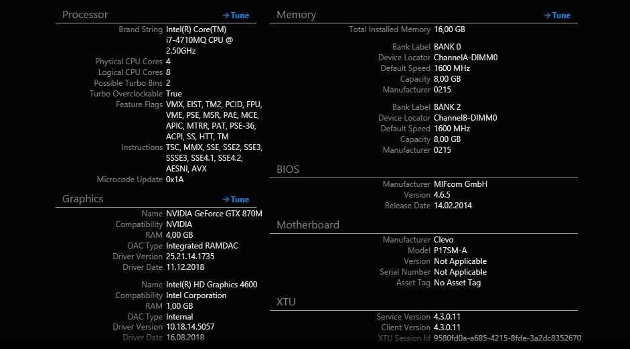This screenshot has height=349, width=630.
Task: Select the XTU section heading
Action: point(286,302)
